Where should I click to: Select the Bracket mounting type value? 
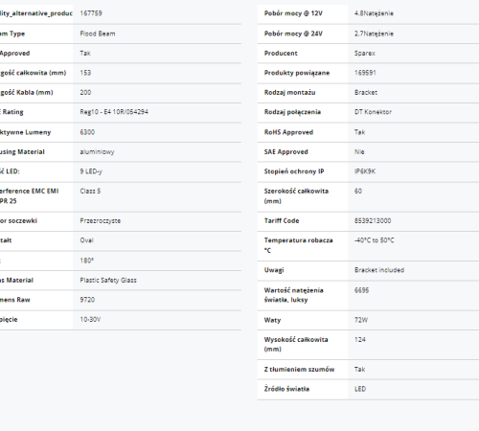pos(366,93)
